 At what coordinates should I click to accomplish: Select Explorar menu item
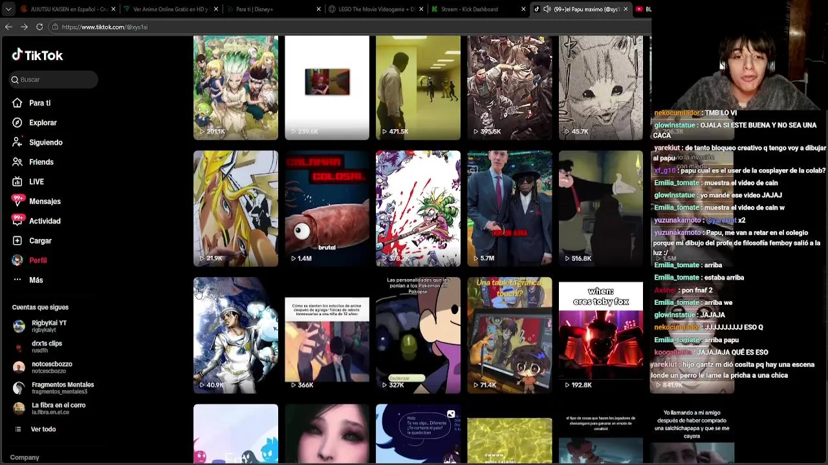[x=43, y=123]
